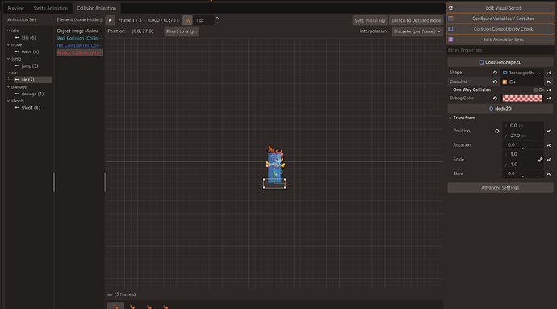This screenshot has height=309, width=557.
Task: Open the Debug Color swatch
Action: click(522, 98)
